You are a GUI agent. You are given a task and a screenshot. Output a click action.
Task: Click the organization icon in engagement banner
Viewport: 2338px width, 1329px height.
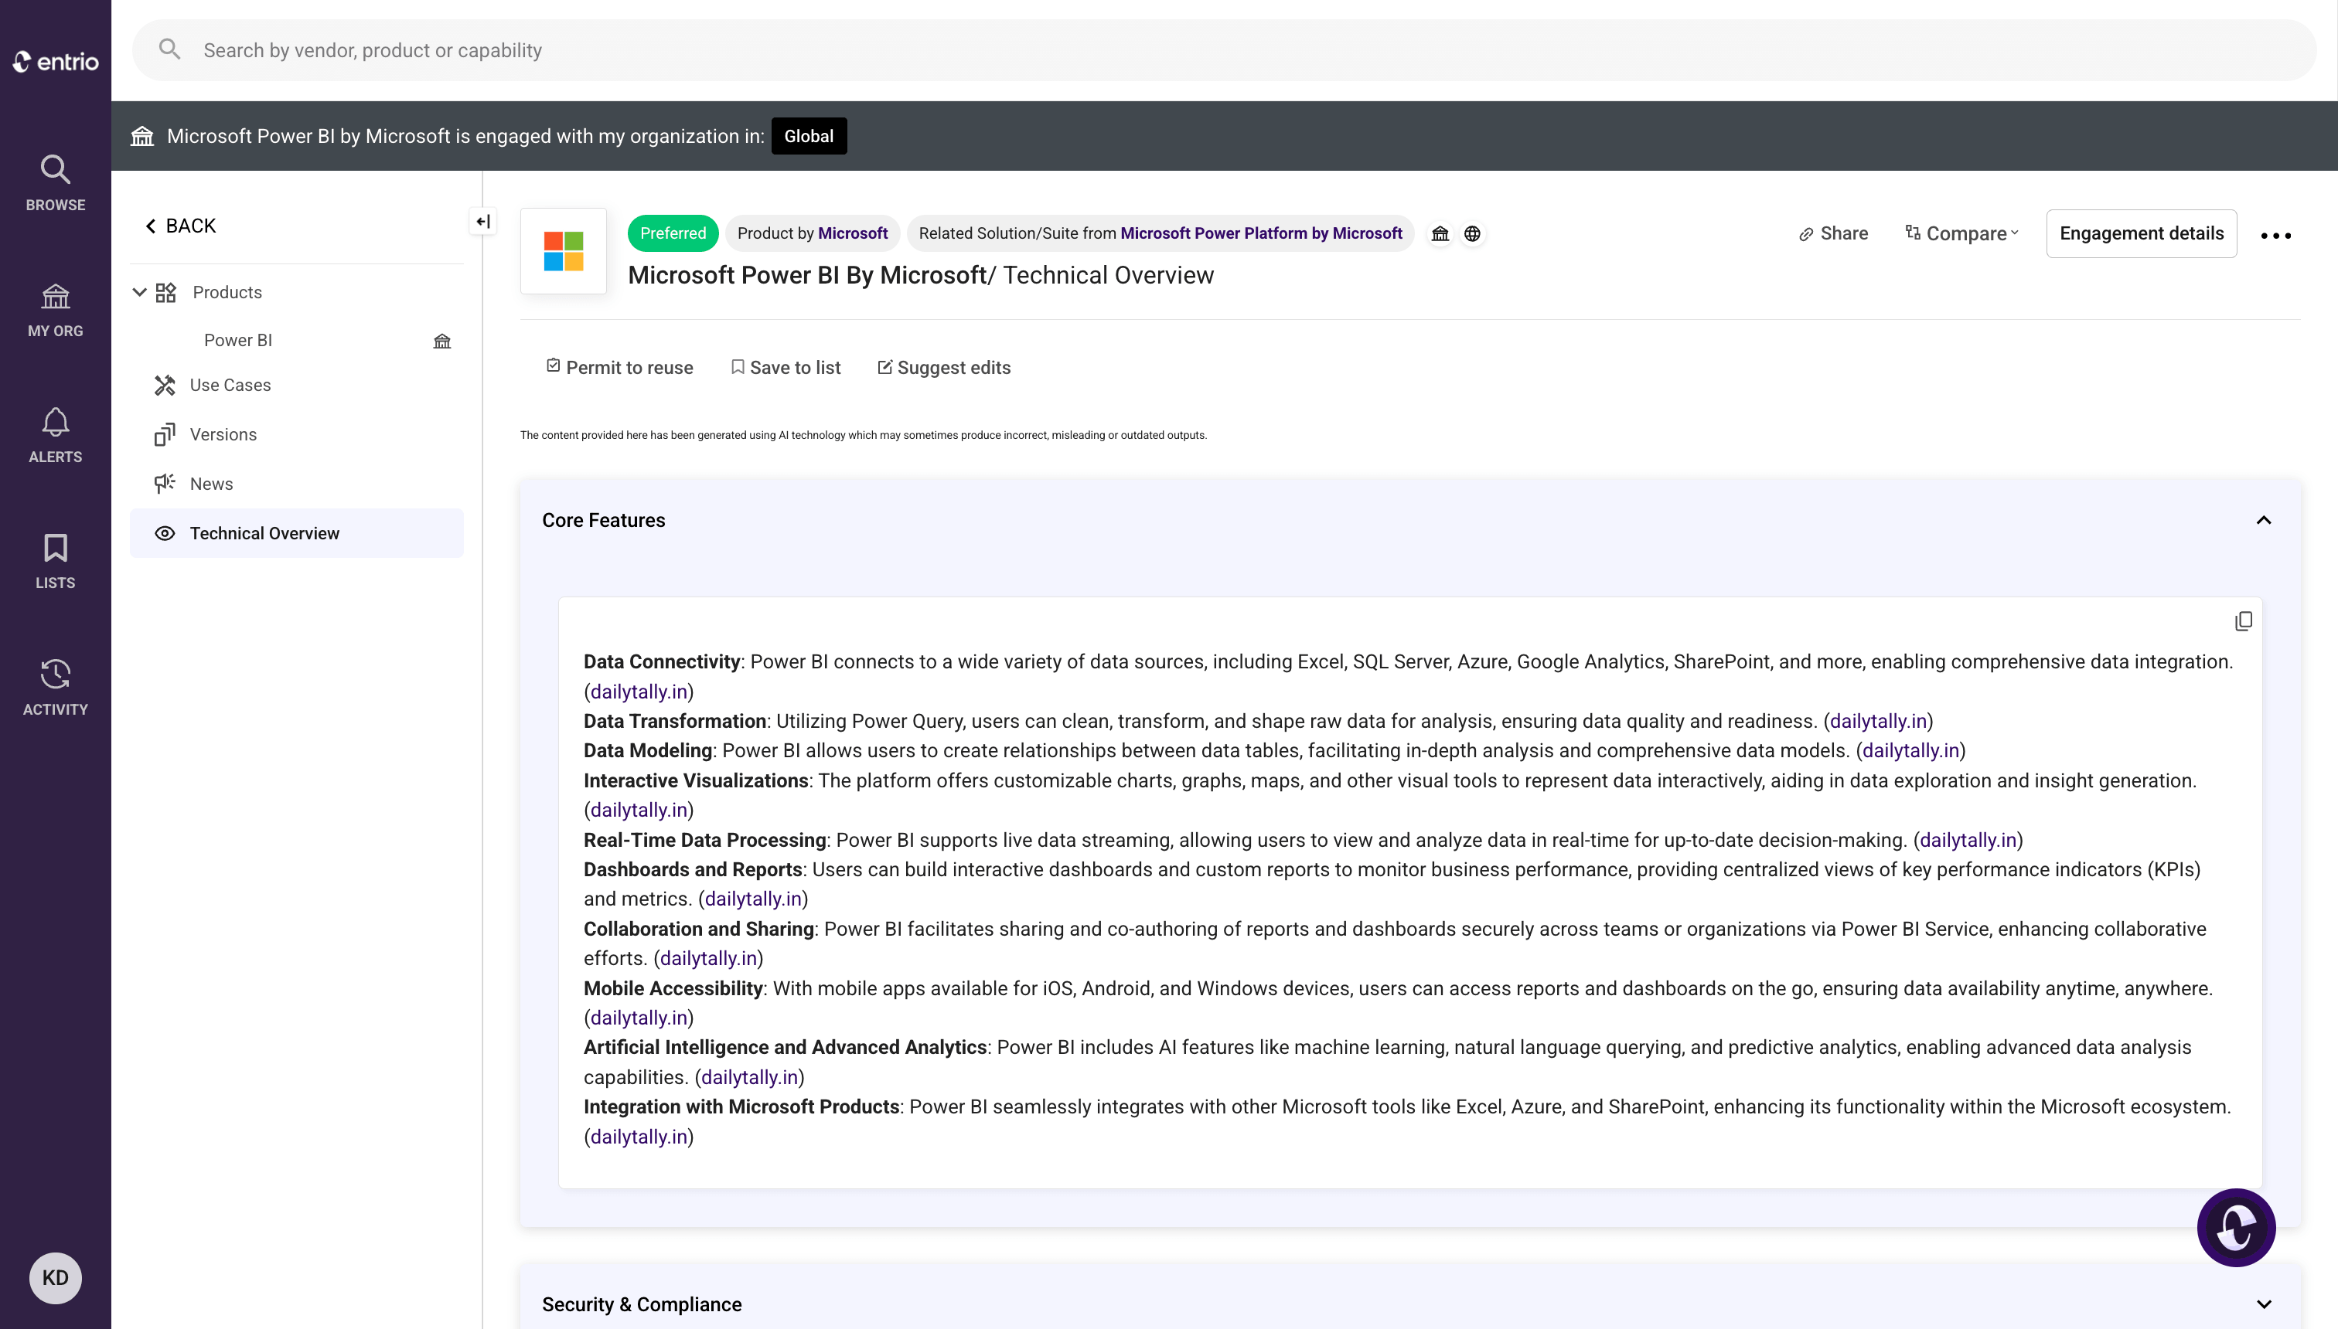tap(142, 136)
